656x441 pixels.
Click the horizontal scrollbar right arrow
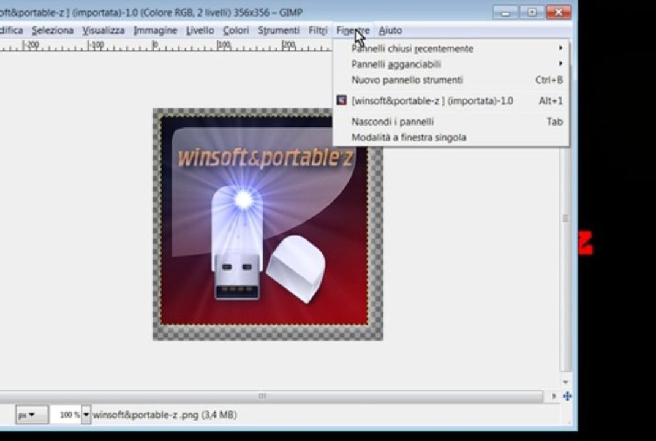click(554, 396)
